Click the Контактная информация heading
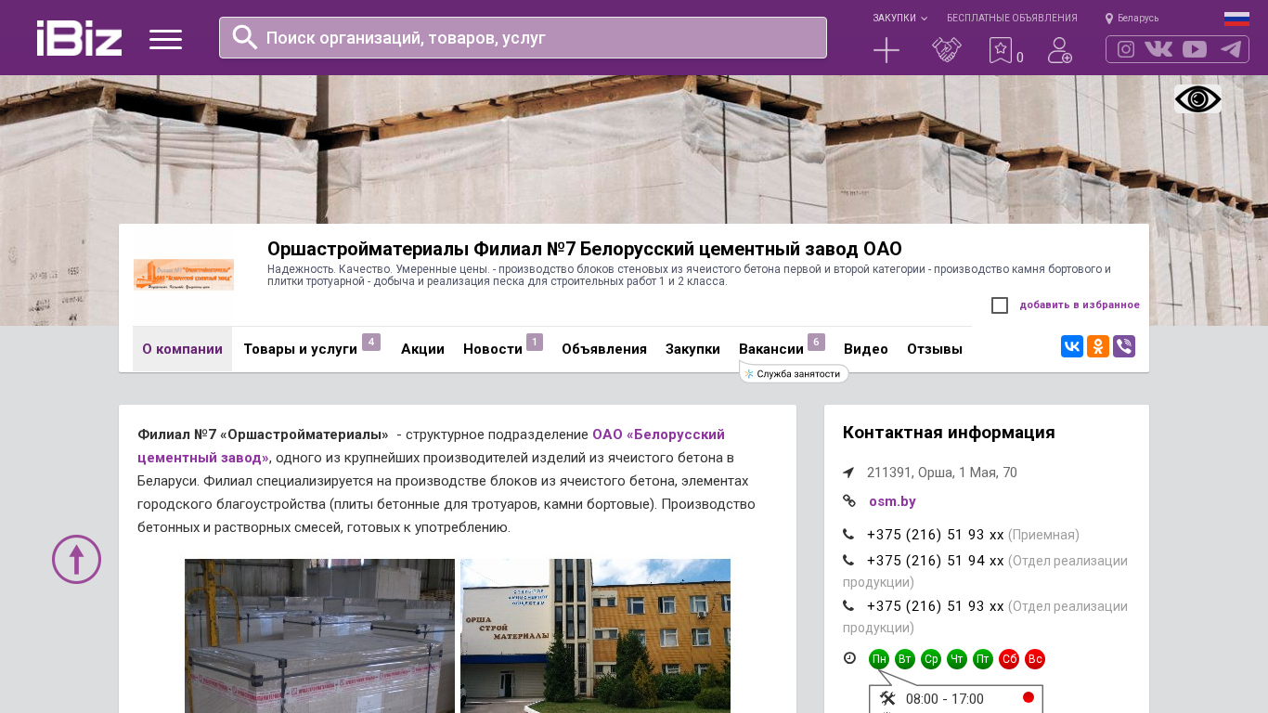Image resolution: width=1268 pixels, height=713 pixels. [949, 433]
